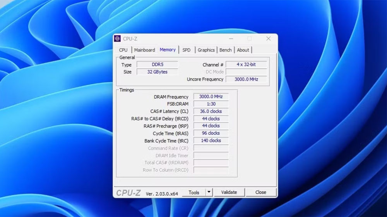Viewport: 387px width, 217px height.
Task: Click the Uncore Frequency value field
Action: 246,79
